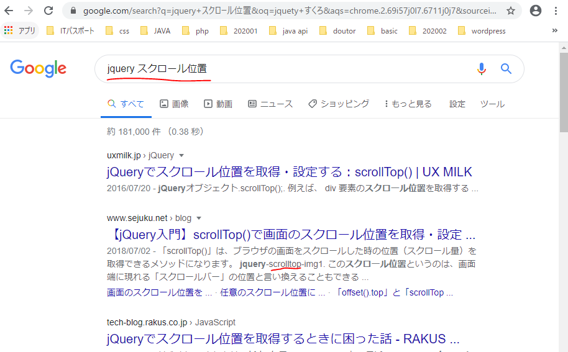Click the scrollbar up arrow
The width and height of the screenshot is (568, 352).
click(x=564, y=47)
